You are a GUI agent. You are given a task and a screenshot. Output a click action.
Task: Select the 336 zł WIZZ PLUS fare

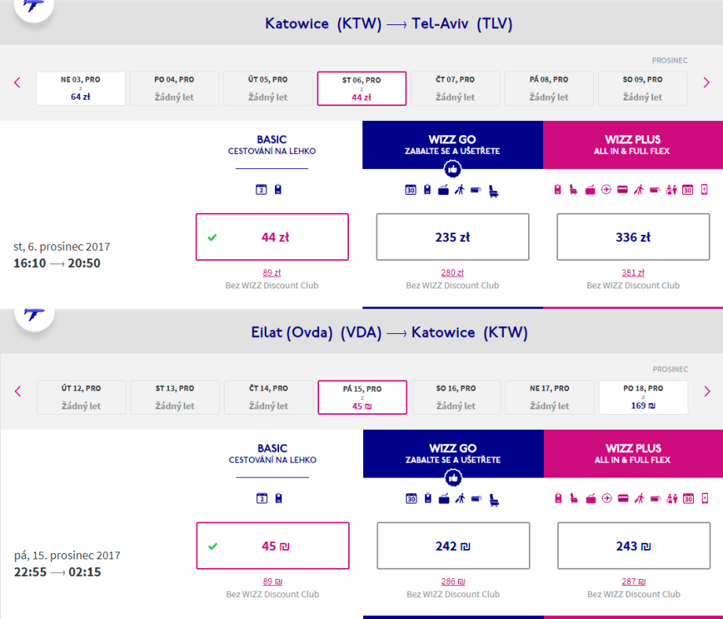coord(633,236)
